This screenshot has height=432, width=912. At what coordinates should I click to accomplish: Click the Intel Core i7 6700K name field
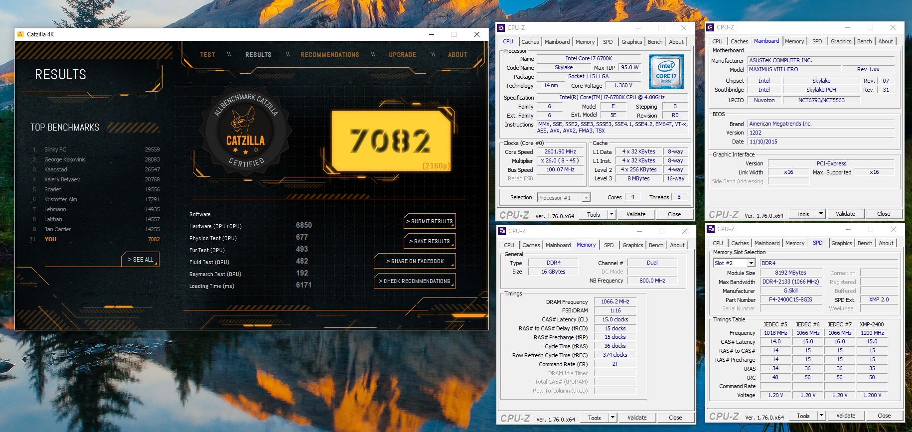tap(589, 58)
